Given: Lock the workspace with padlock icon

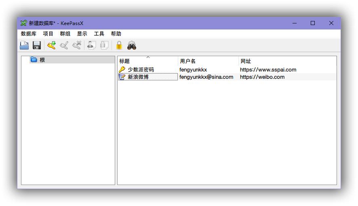Looking at the screenshot, I should tap(119, 45).
